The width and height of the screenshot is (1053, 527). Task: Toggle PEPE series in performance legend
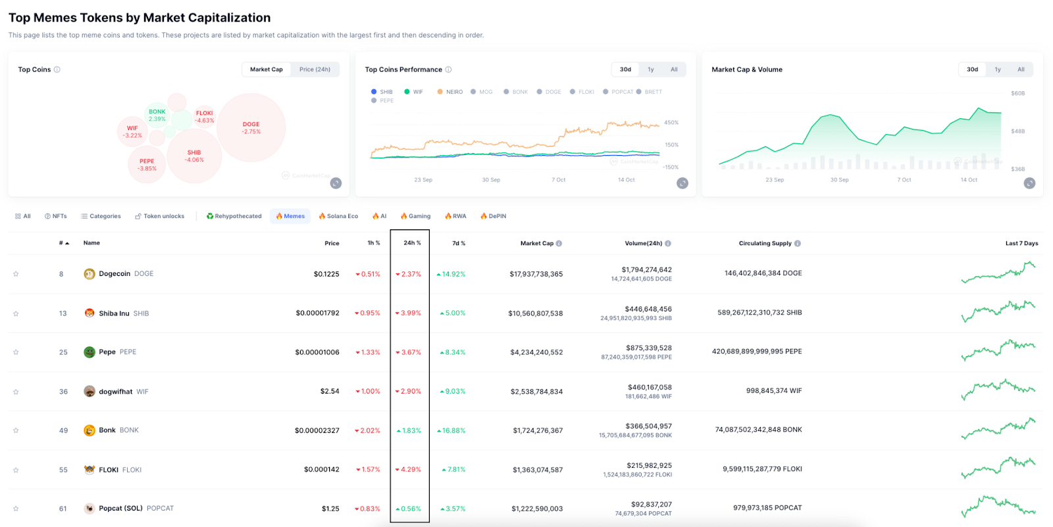click(382, 101)
